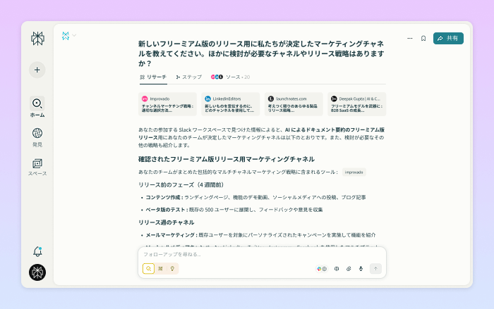Select the search mode toggle in input bar
Screen dimensions: 494x309
click(148, 268)
